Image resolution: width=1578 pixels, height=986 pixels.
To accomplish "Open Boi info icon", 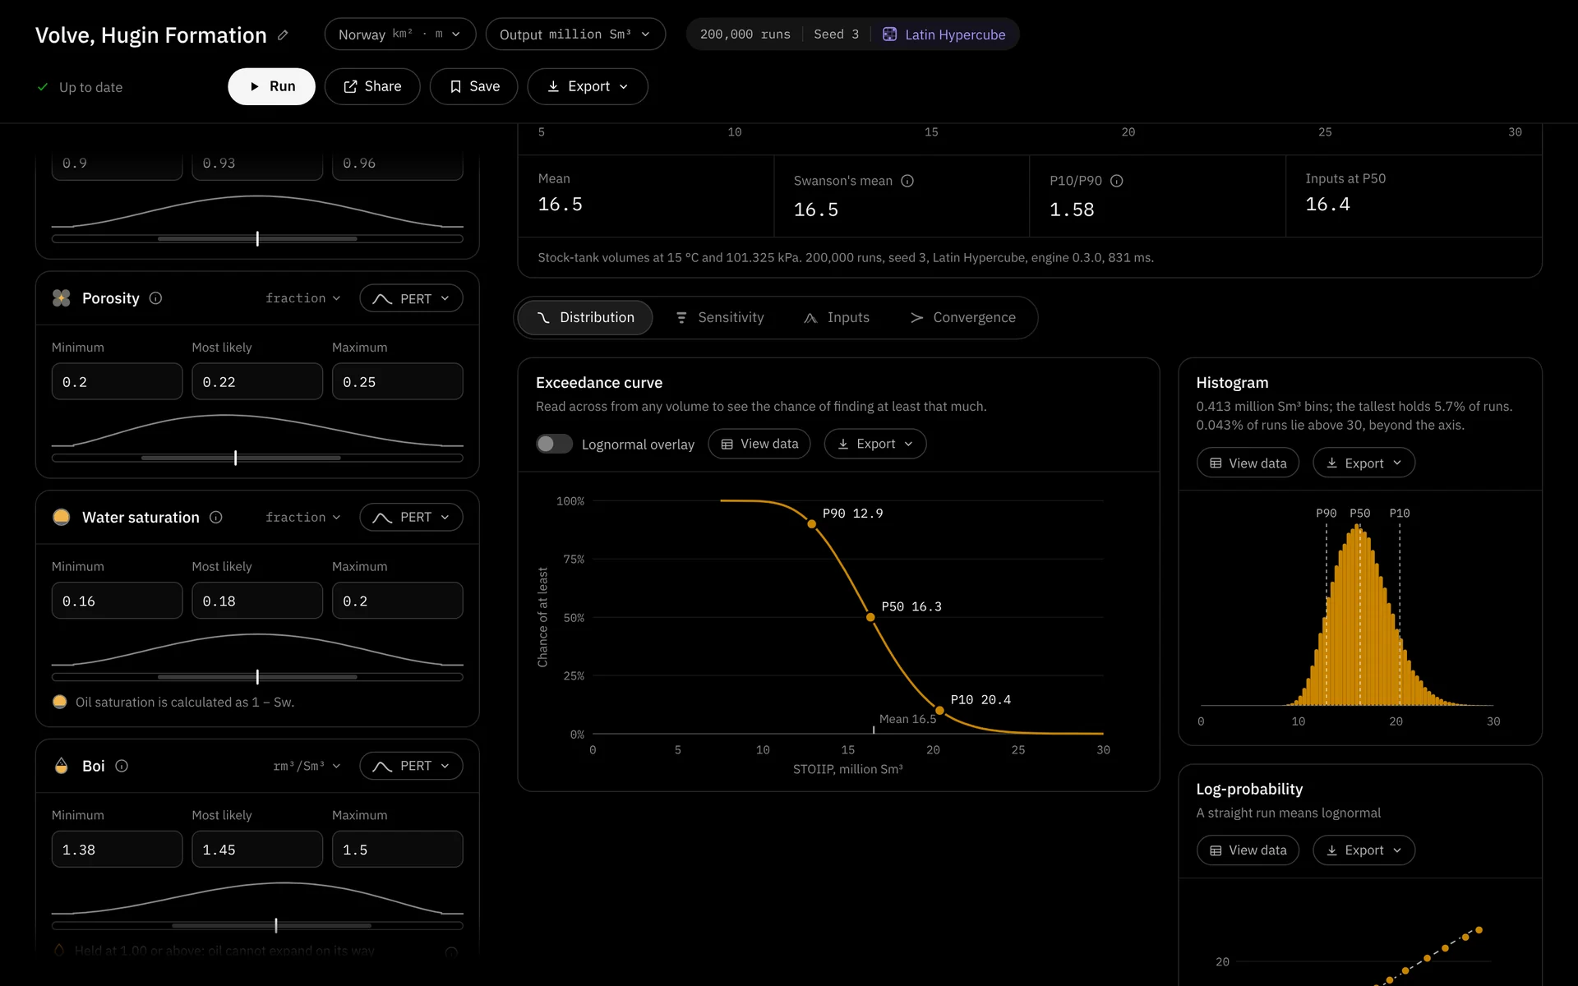I will click(x=122, y=766).
